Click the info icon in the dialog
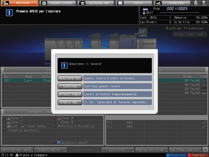This screenshot has height=157, width=209. (x=64, y=66)
